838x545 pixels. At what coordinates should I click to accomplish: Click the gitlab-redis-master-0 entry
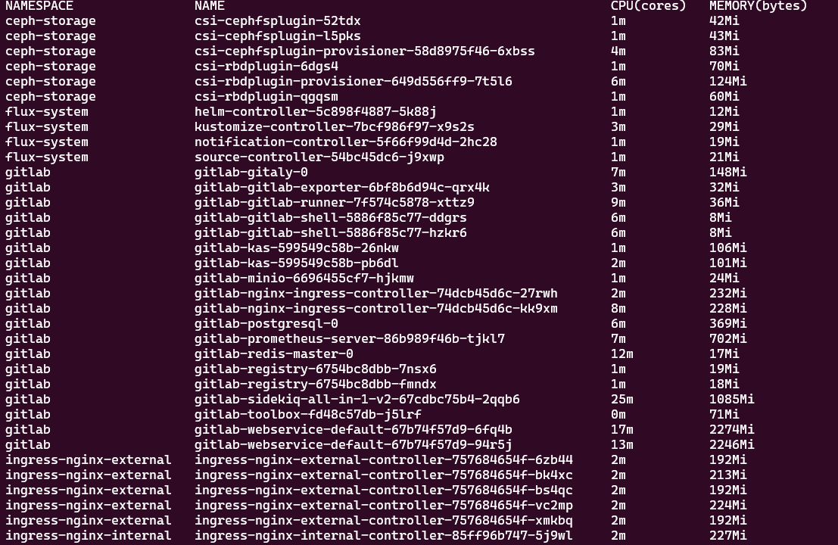coord(273,354)
